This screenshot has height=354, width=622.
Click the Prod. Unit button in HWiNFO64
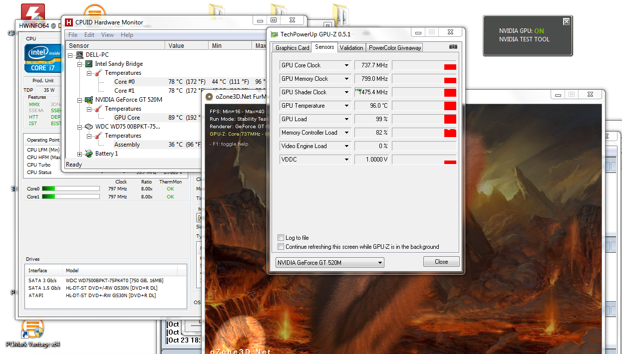point(43,81)
